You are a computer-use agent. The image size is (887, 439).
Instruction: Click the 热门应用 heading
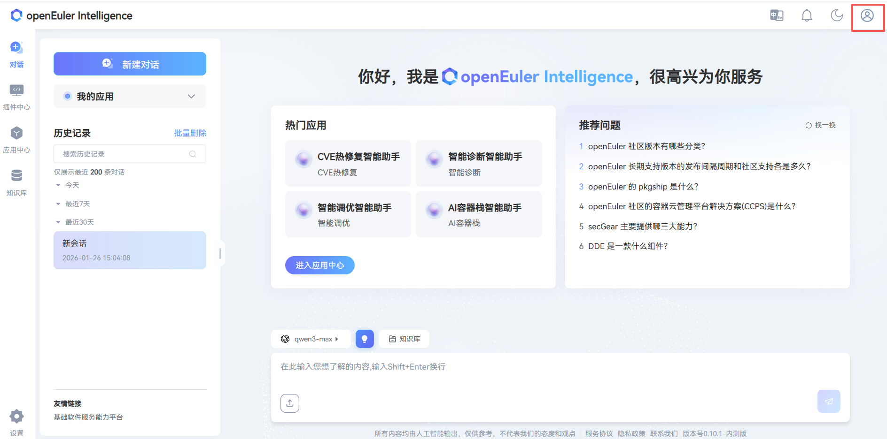coord(306,125)
